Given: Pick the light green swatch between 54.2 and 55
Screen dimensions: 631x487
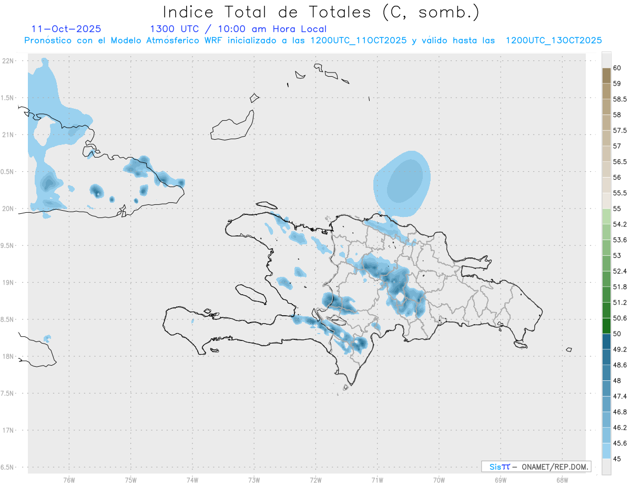Looking at the screenshot, I should point(606,216).
